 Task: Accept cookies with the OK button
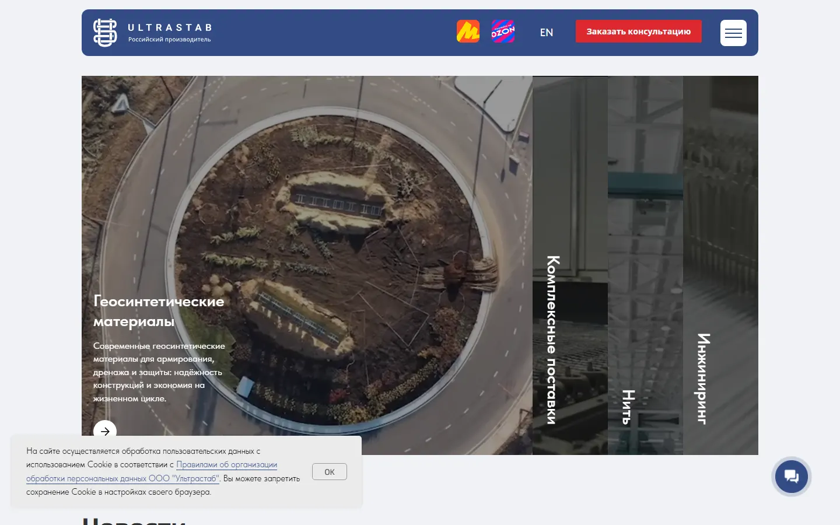click(330, 472)
